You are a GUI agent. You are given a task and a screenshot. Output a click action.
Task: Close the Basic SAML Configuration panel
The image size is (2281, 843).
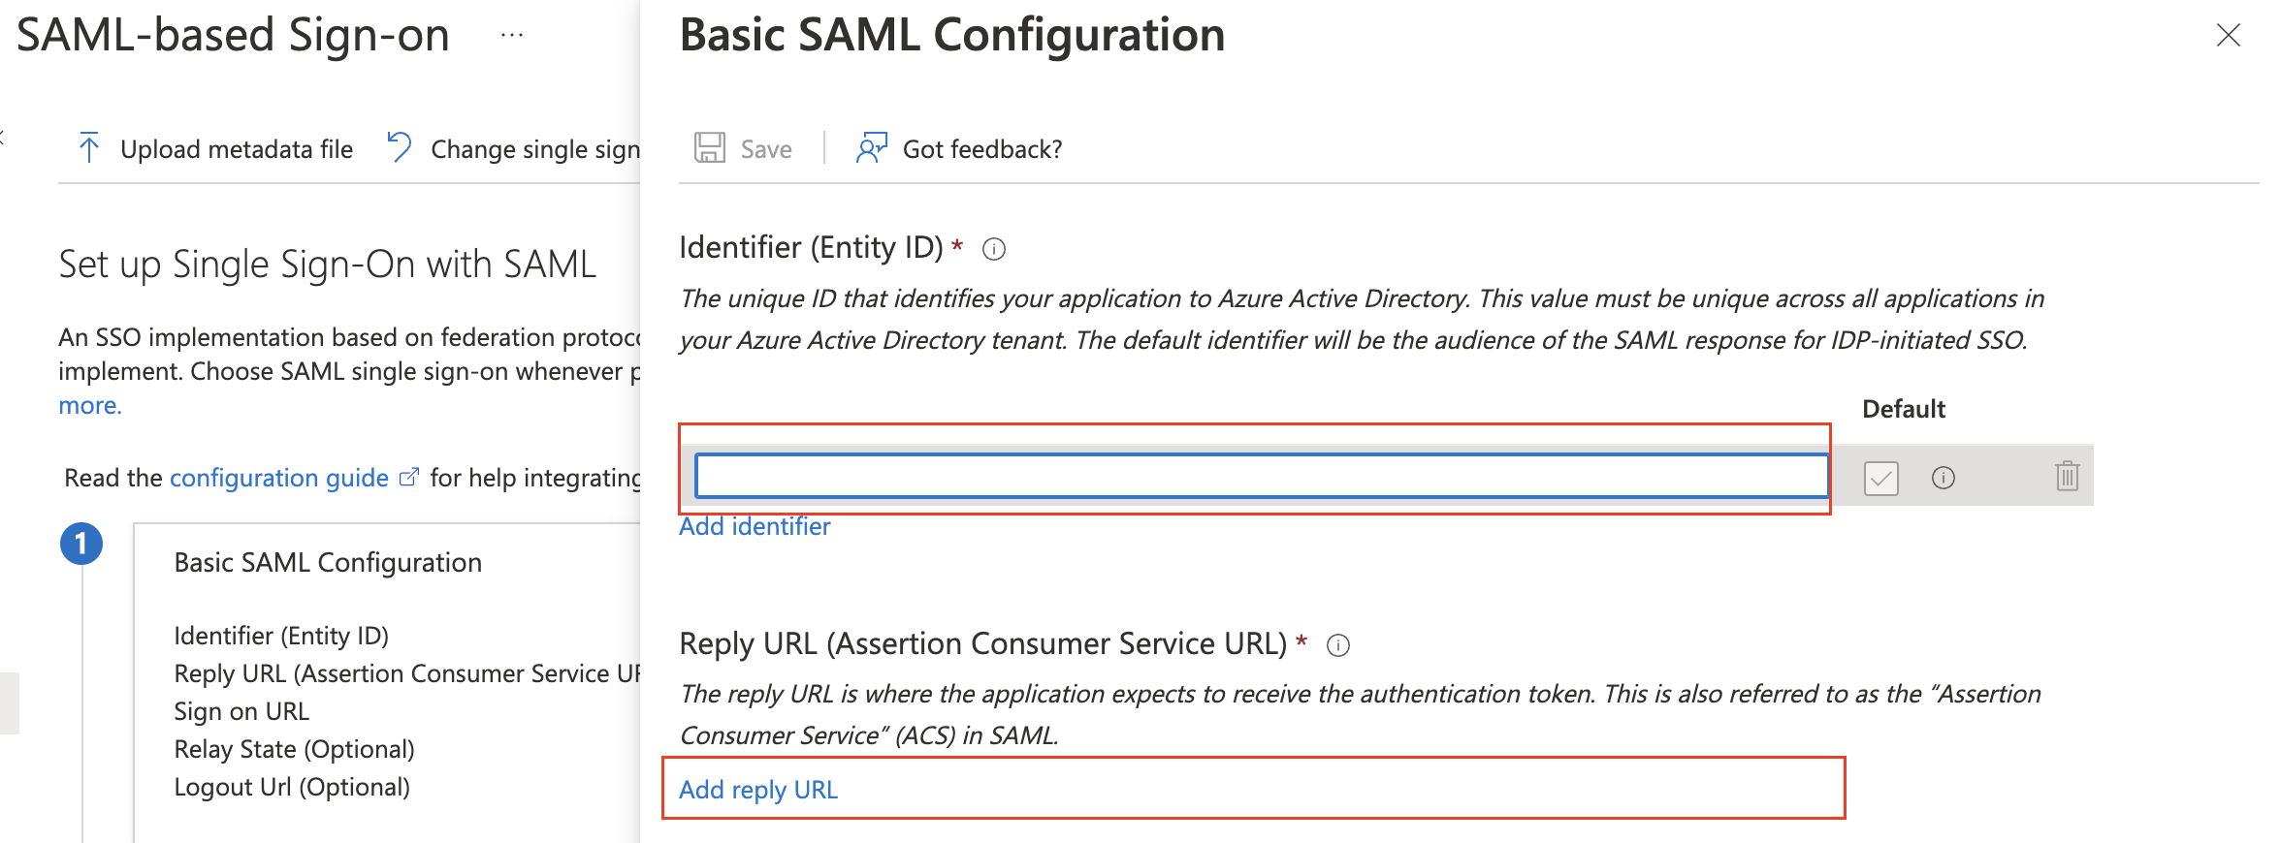(2228, 36)
